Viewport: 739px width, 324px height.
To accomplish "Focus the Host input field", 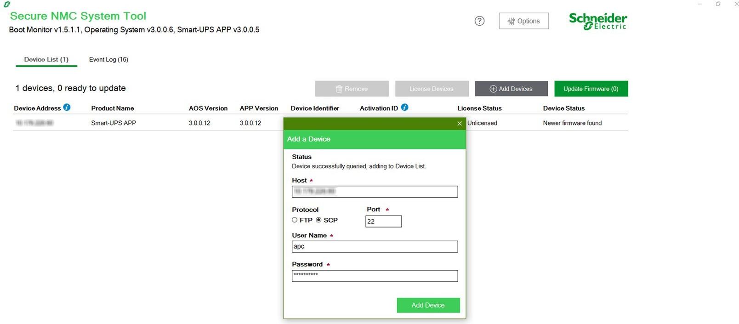I will [375, 192].
